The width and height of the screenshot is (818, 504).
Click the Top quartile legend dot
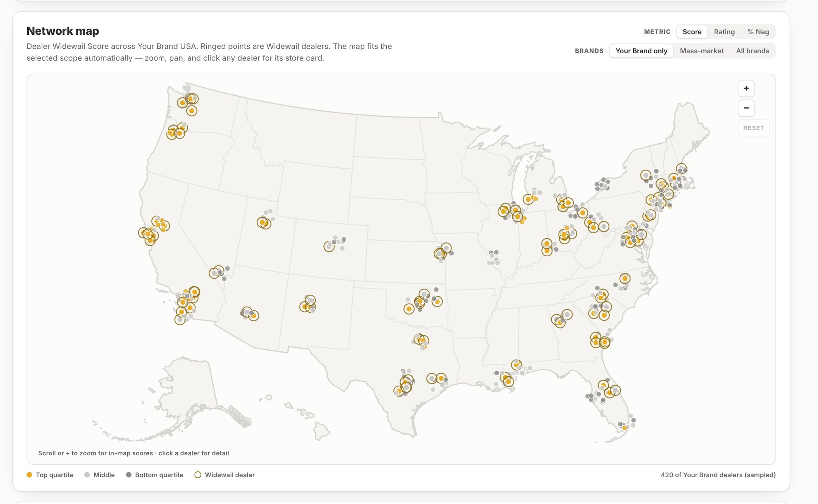point(29,475)
